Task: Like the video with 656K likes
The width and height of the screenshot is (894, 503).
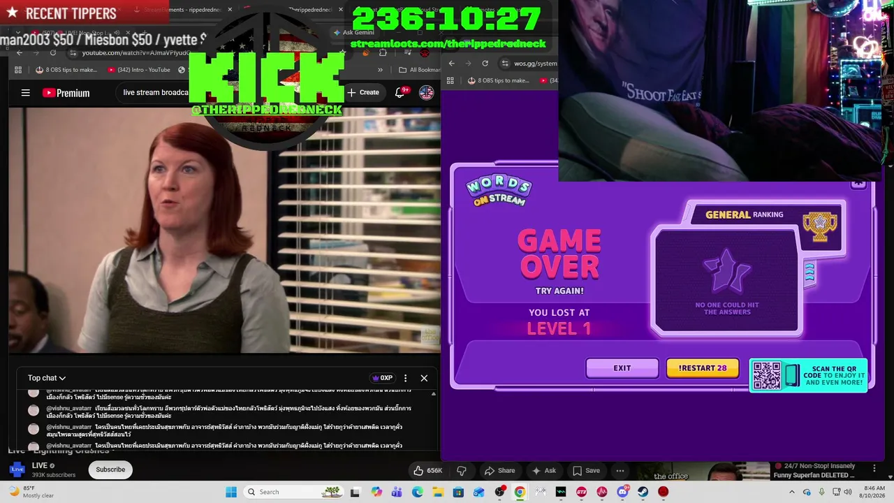Action: (428, 471)
